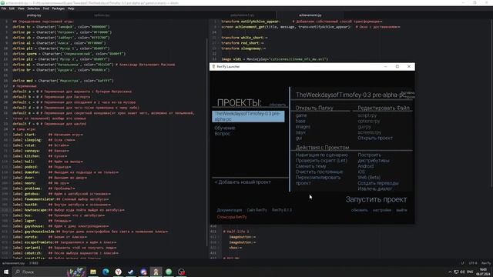
Task: Open Microsoft Edge from taskbar
Action: point(106,272)
